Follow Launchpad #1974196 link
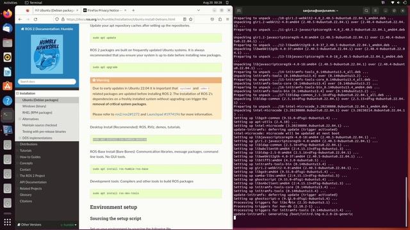410x230 pixels. click(163, 114)
